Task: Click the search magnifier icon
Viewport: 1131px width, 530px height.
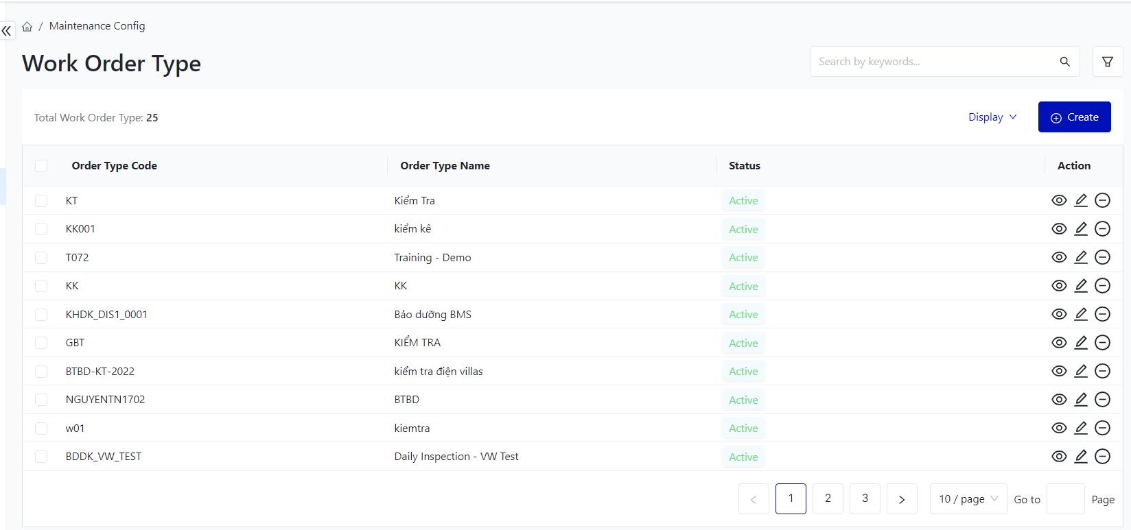Action: 1064,62
